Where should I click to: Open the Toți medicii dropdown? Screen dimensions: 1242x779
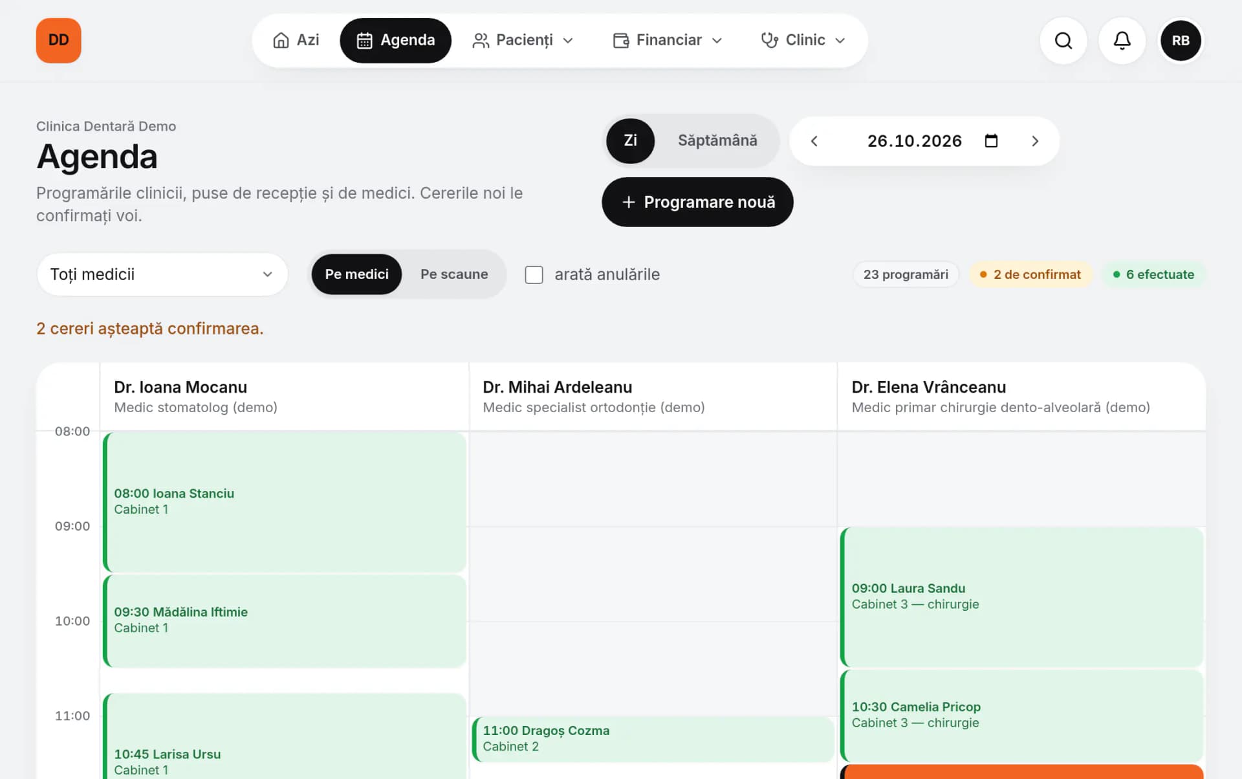click(x=162, y=274)
